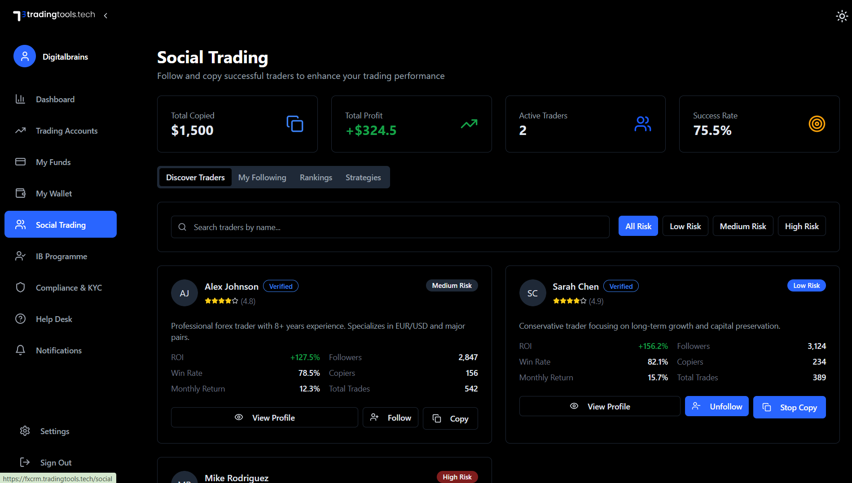Switch to the My Following tab
Viewport: 852px width, 483px height.
[x=262, y=177]
